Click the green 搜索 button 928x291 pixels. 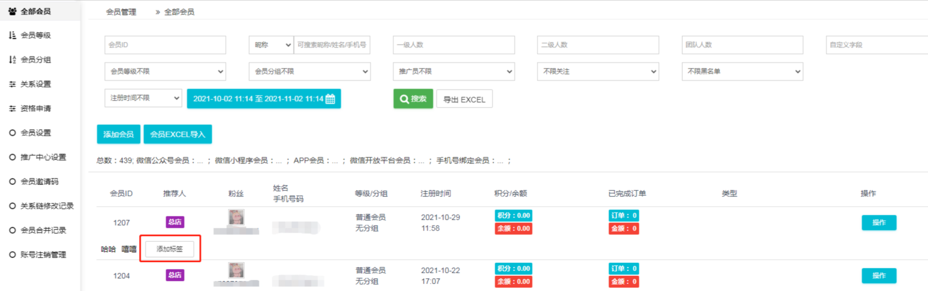413,99
